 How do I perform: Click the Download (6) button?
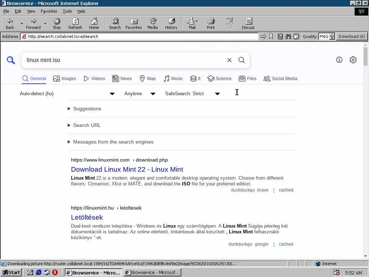coord(352,36)
